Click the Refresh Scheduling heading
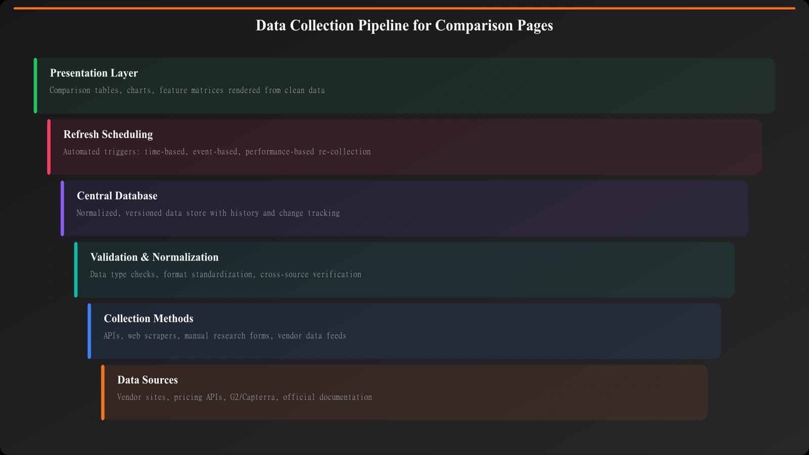 [108, 134]
